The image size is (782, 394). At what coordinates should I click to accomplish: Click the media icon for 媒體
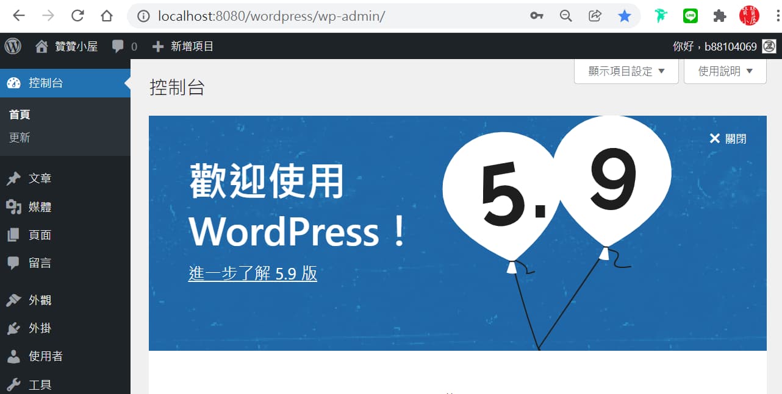click(14, 207)
